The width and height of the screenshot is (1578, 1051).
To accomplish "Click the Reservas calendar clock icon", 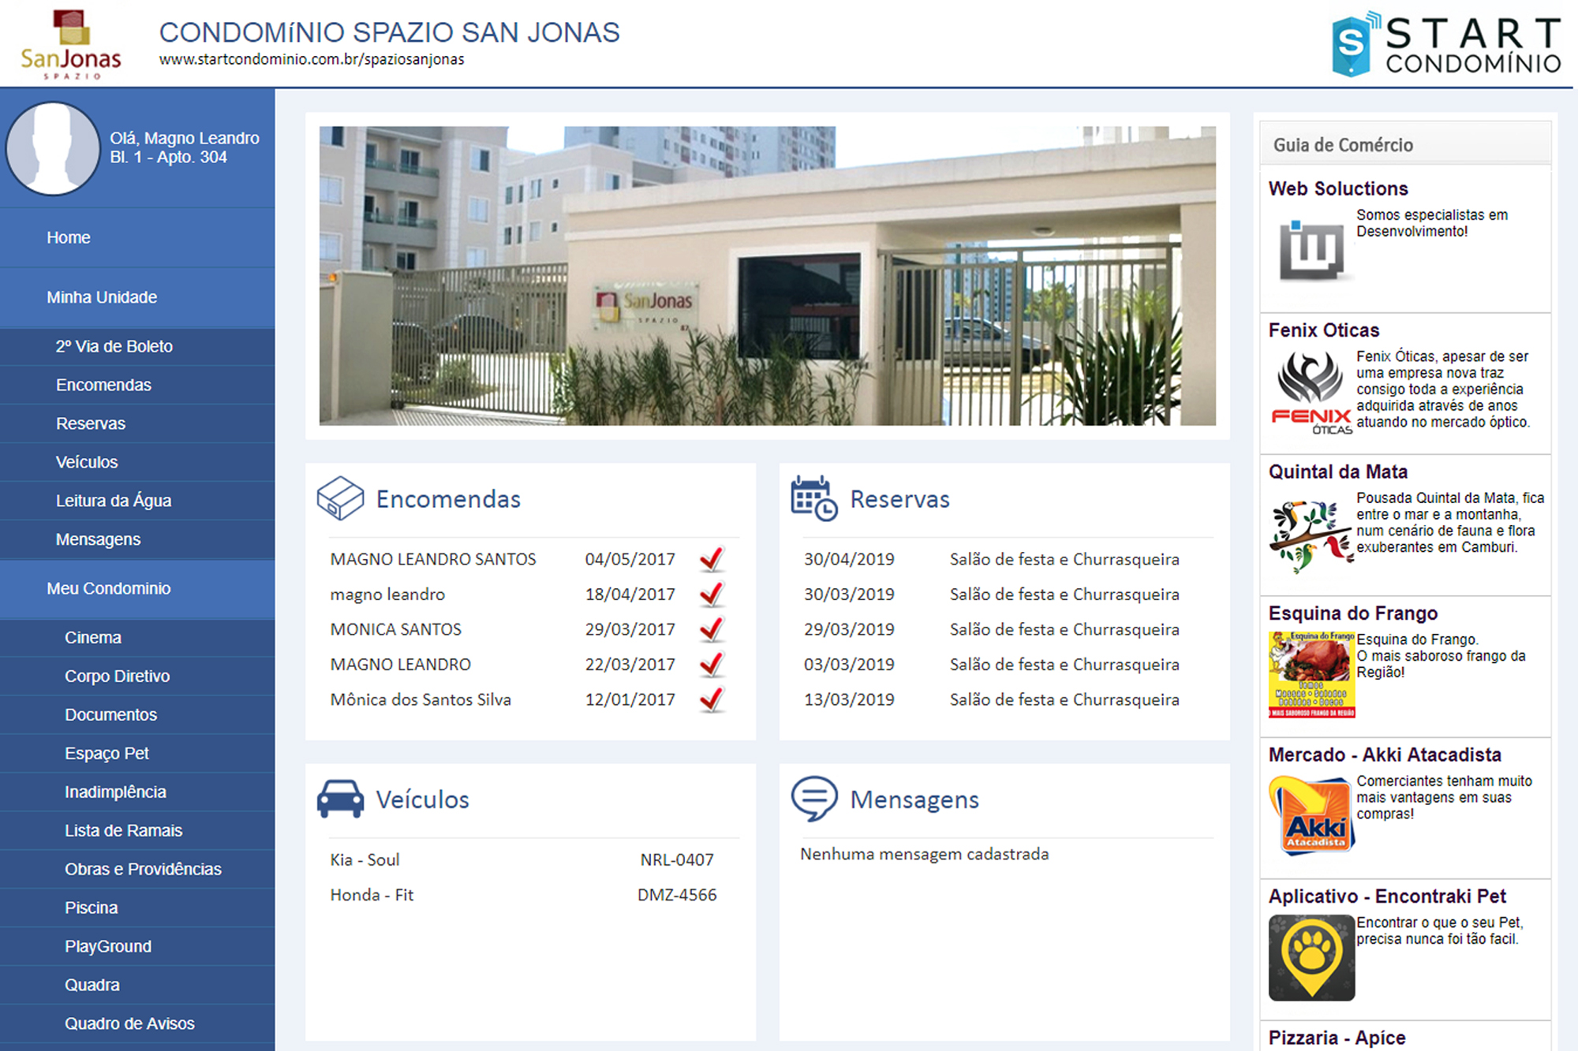I will tap(813, 498).
